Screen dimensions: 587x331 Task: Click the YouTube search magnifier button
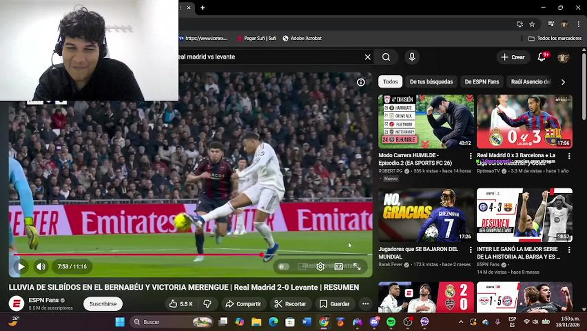[386, 57]
